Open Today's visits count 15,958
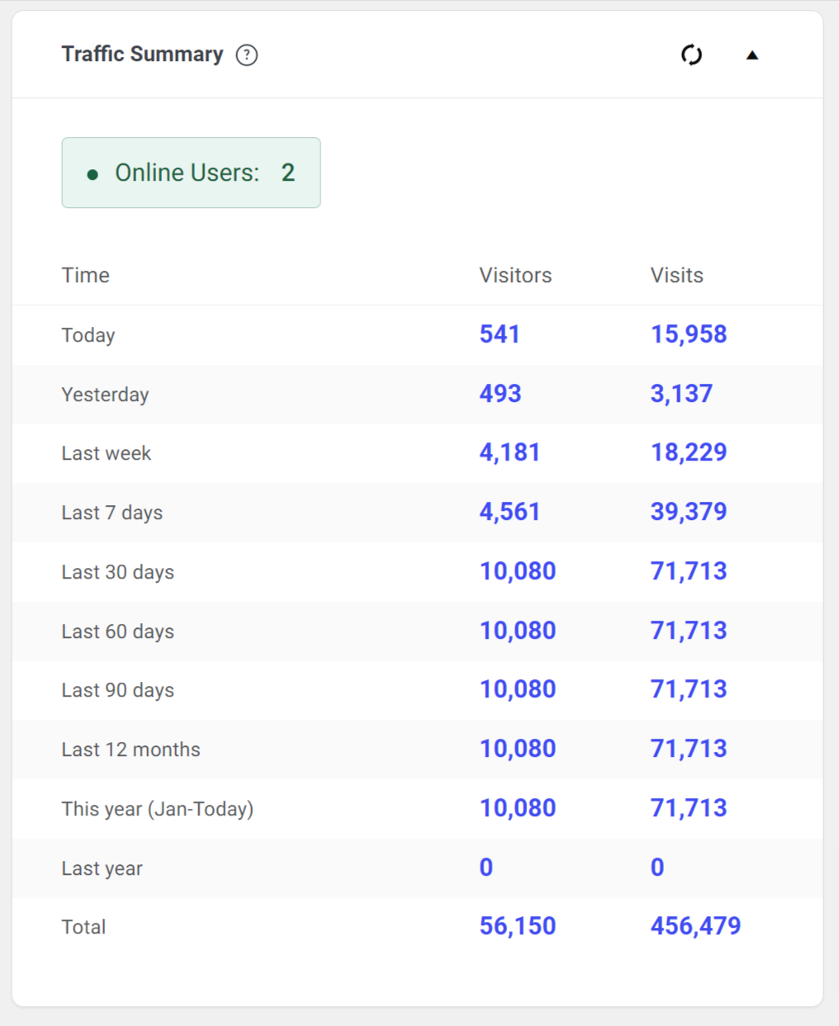Image resolution: width=839 pixels, height=1026 pixels. click(x=689, y=334)
